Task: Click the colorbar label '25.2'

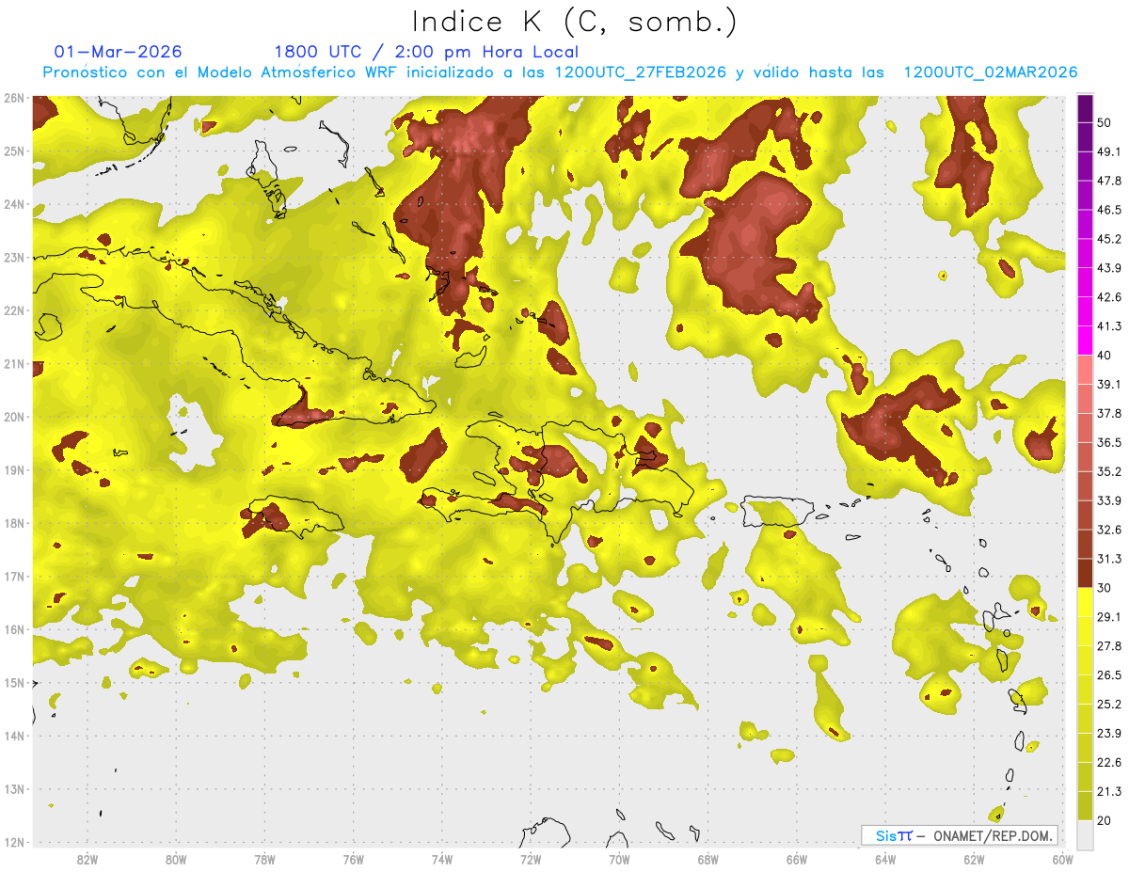Action: [x=1109, y=705]
